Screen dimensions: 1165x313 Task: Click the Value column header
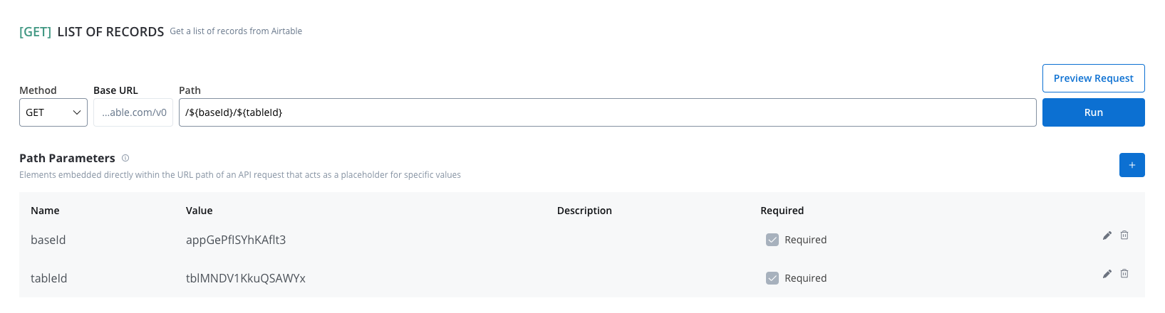[x=200, y=211]
